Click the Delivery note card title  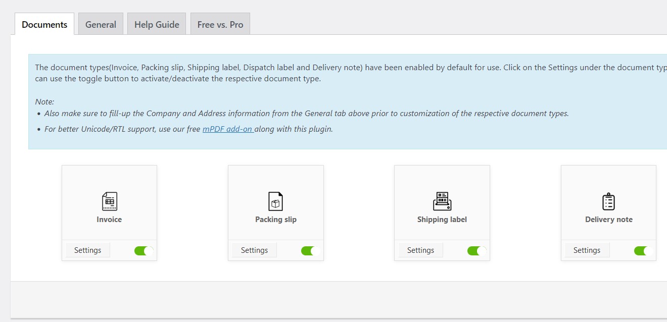609,220
